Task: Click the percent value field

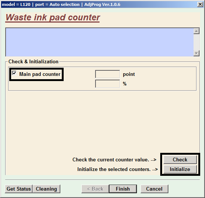Action: click(x=107, y=84)
